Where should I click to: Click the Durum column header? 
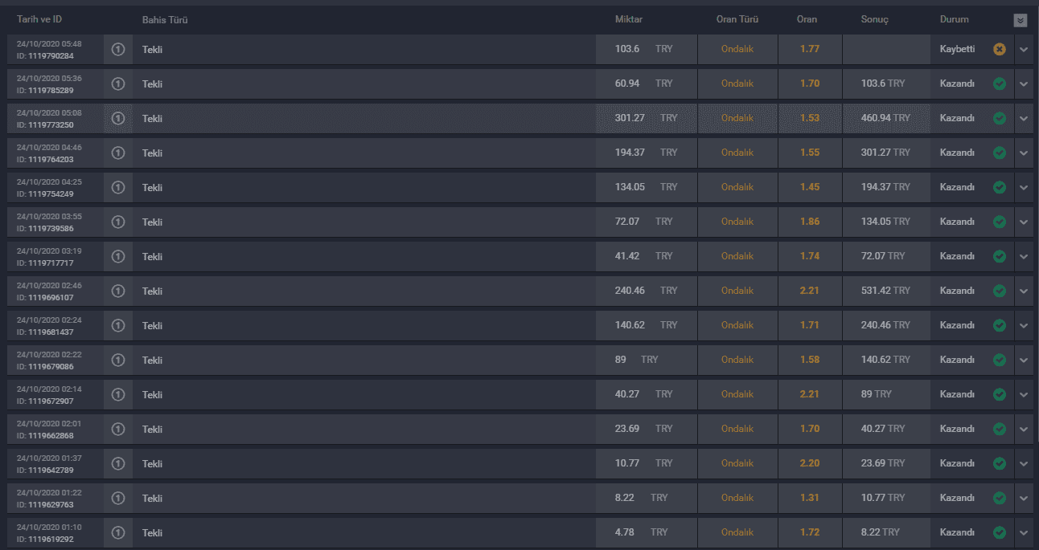point(955,19)
